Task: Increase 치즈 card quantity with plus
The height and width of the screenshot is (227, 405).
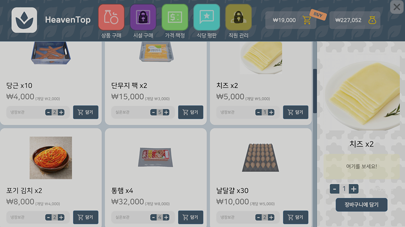Action: (x=271, y=112)
